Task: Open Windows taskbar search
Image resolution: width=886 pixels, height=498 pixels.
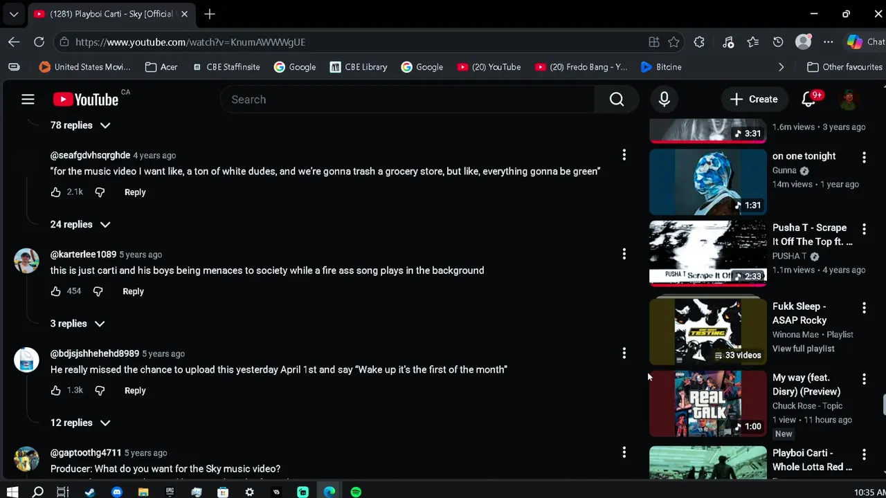Action: (38, 492)
